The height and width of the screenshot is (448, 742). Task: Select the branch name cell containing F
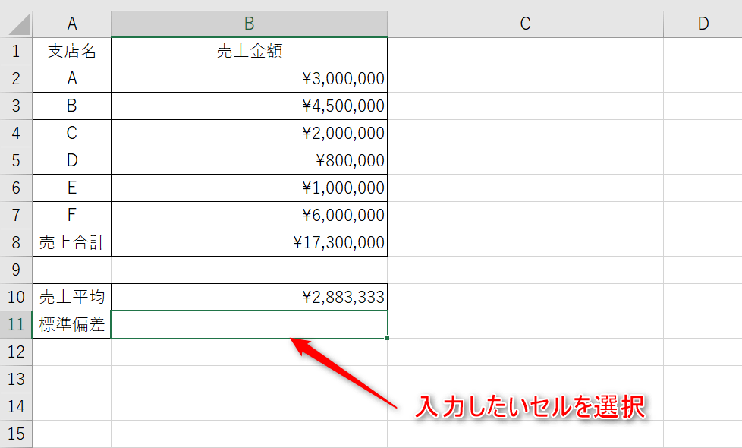click(x=72, y=215)
